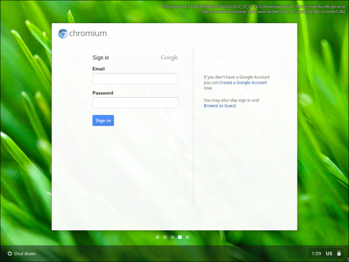
Task: Click the Password input field
Action: 135,103
